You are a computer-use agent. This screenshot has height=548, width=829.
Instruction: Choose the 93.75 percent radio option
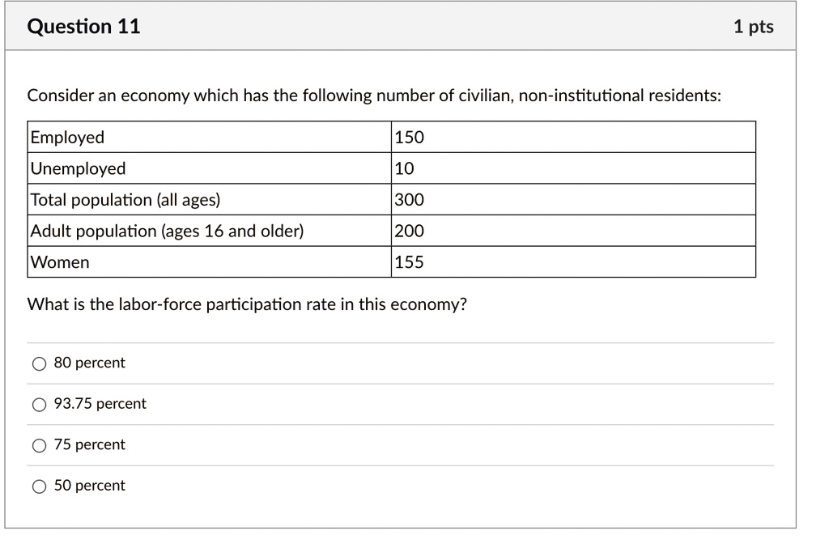point(39,405)
